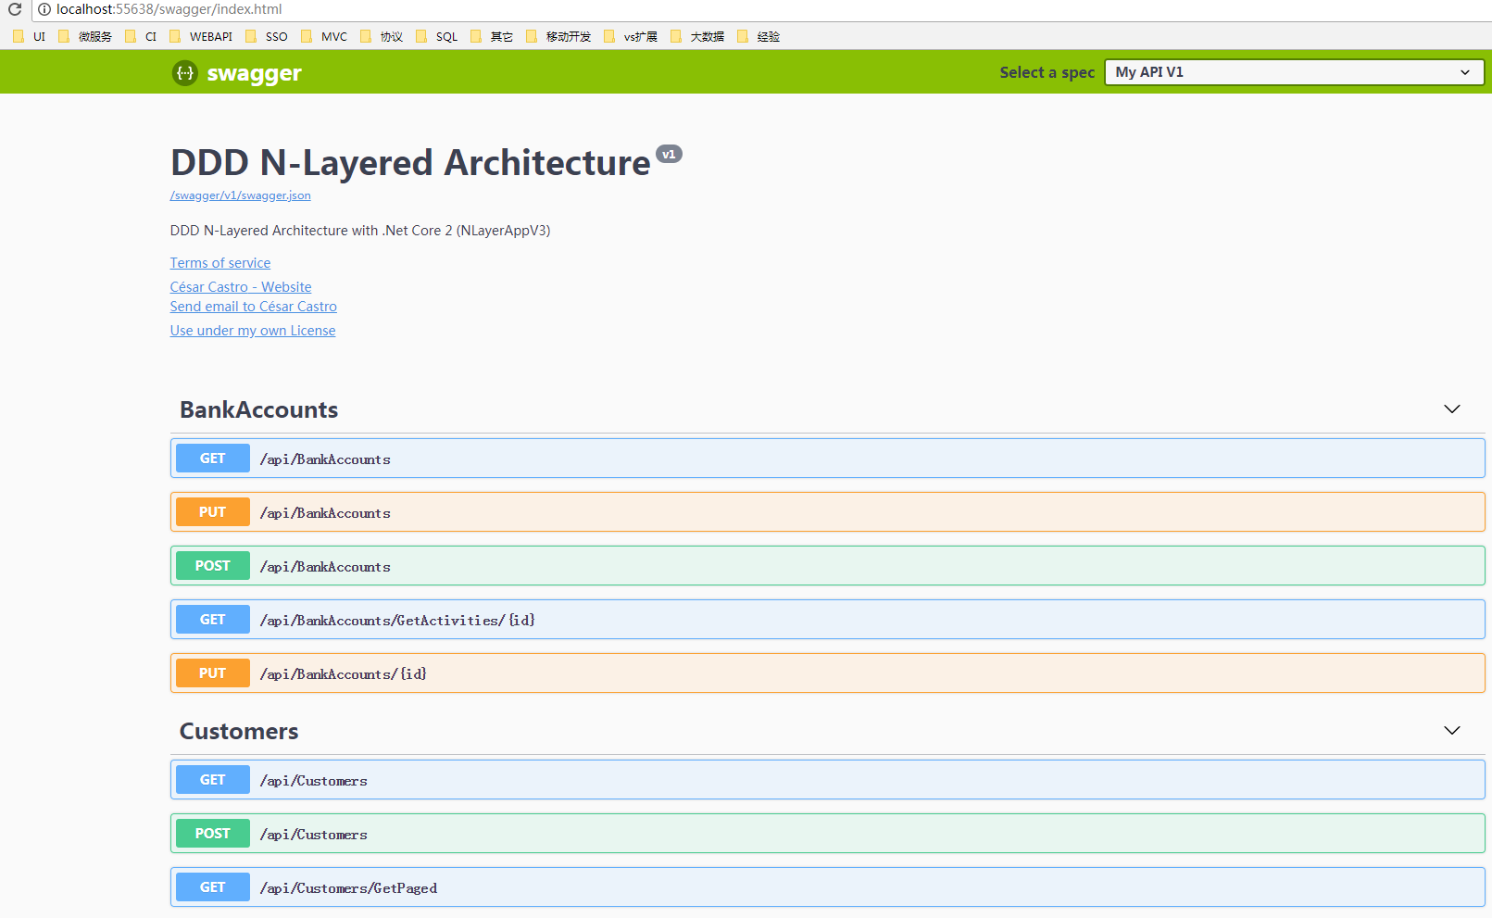
Task: Collapse the Customers section chevron
Action: 1451,731
